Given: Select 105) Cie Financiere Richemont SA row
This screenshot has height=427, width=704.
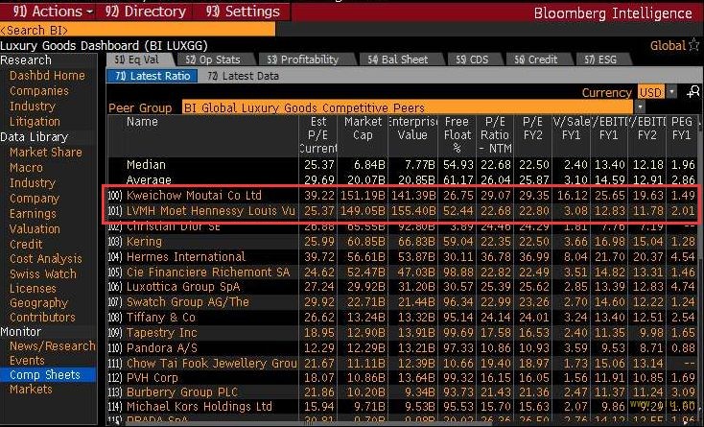Looking at the screenshot, I should (402, 273).
